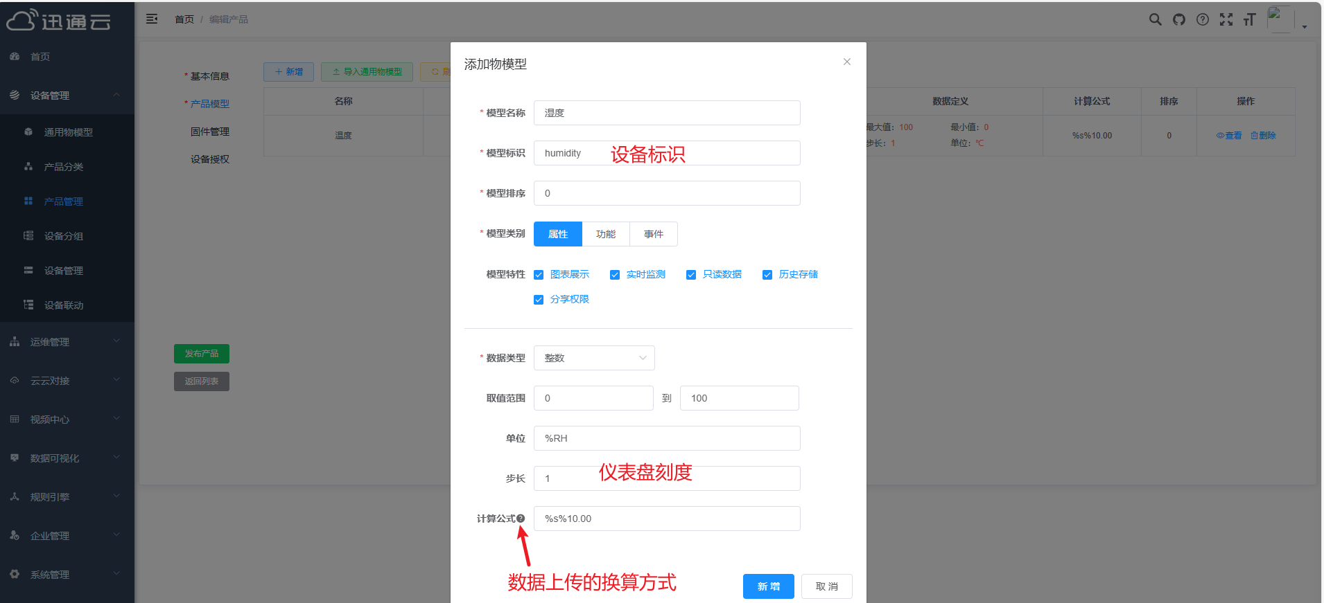1324x603 pixels.
Task: Click the 新增 submit button
Action: pos(768,586)
